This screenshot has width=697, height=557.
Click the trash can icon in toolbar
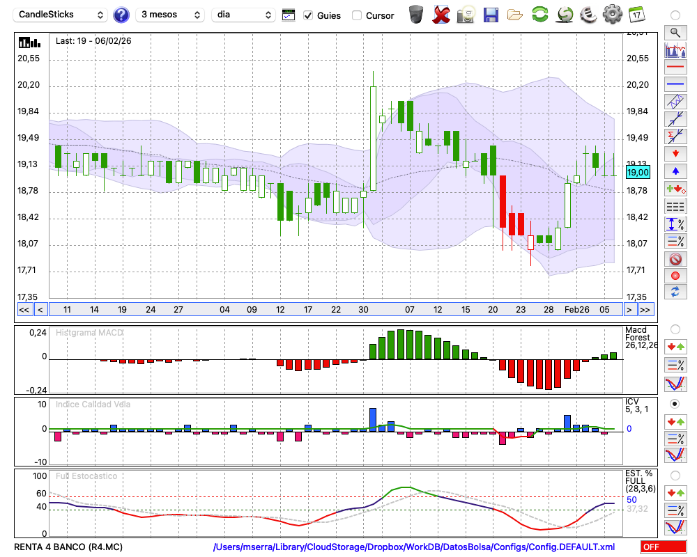(x=416, y=15)
